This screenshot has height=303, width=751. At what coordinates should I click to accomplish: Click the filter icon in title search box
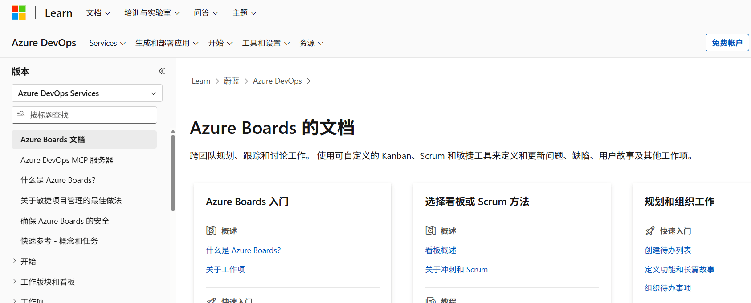pos(20,115)
